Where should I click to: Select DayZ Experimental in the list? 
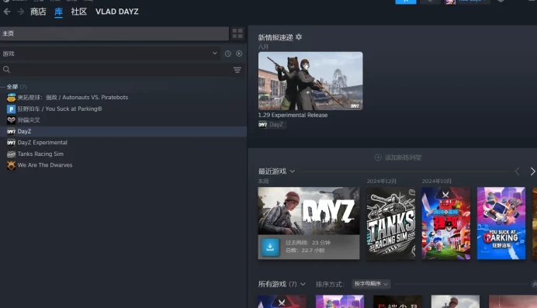(x=43, y=143)
